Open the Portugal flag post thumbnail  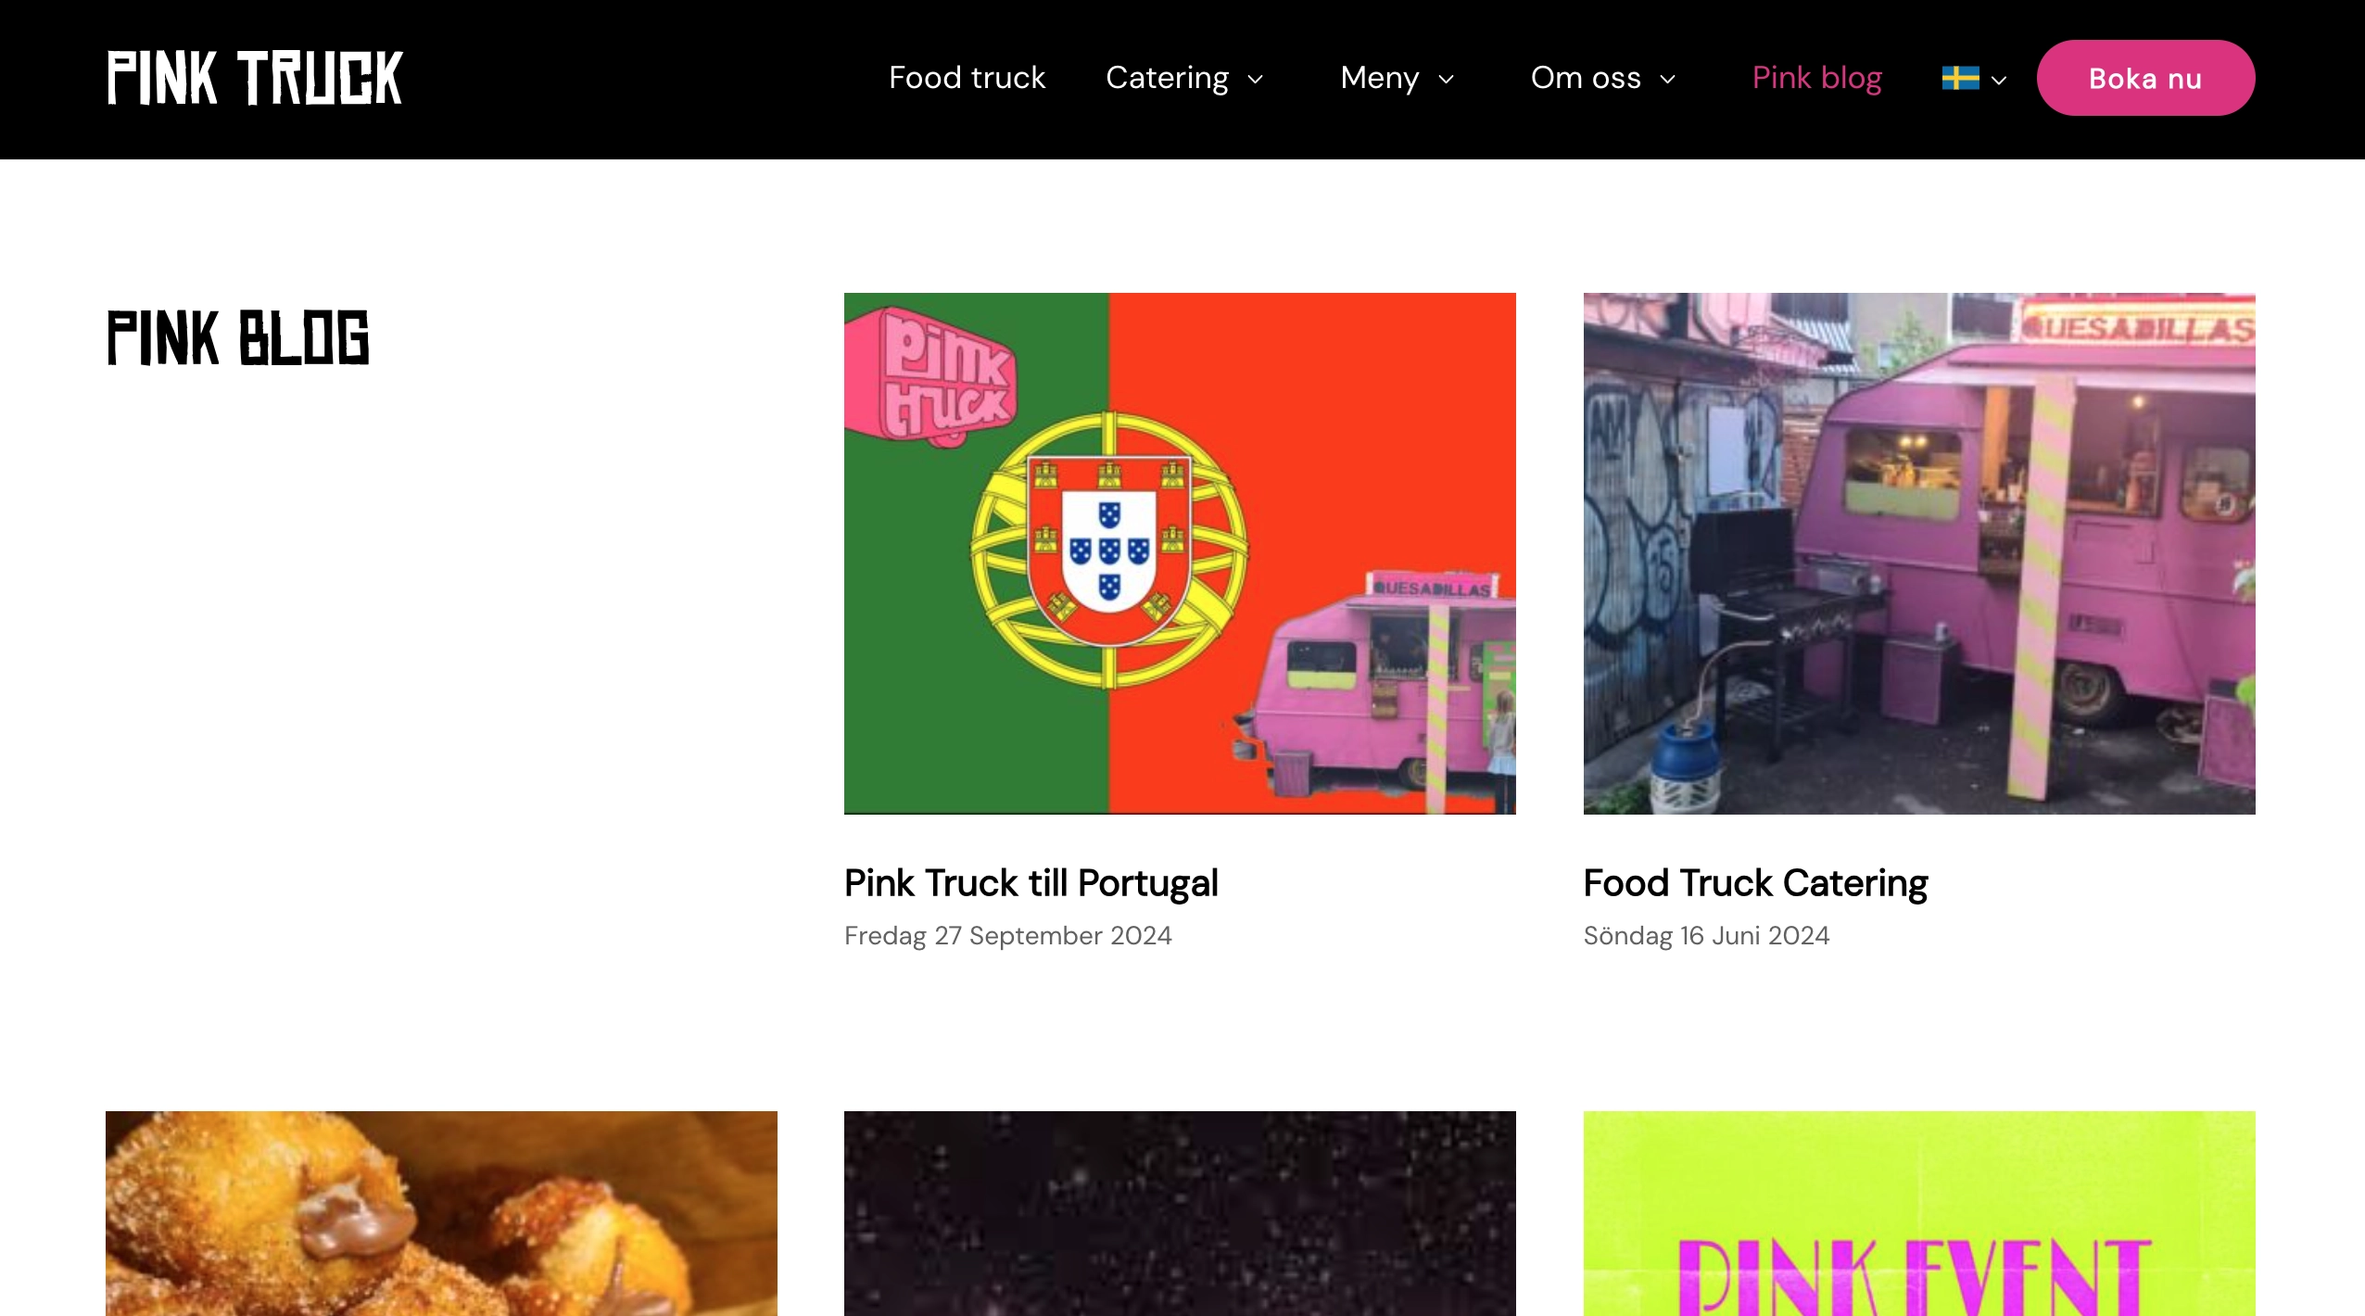click(x=1179, y=553)
